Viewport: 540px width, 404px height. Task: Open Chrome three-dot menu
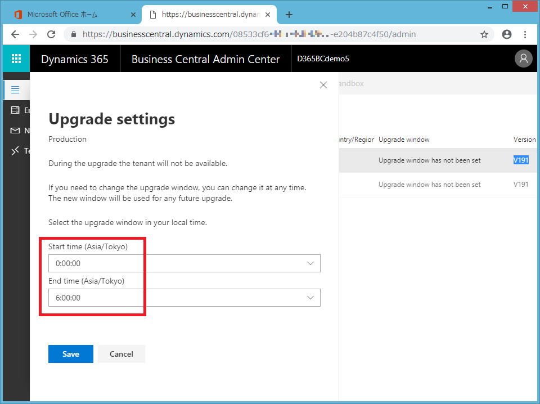[525, 34]
